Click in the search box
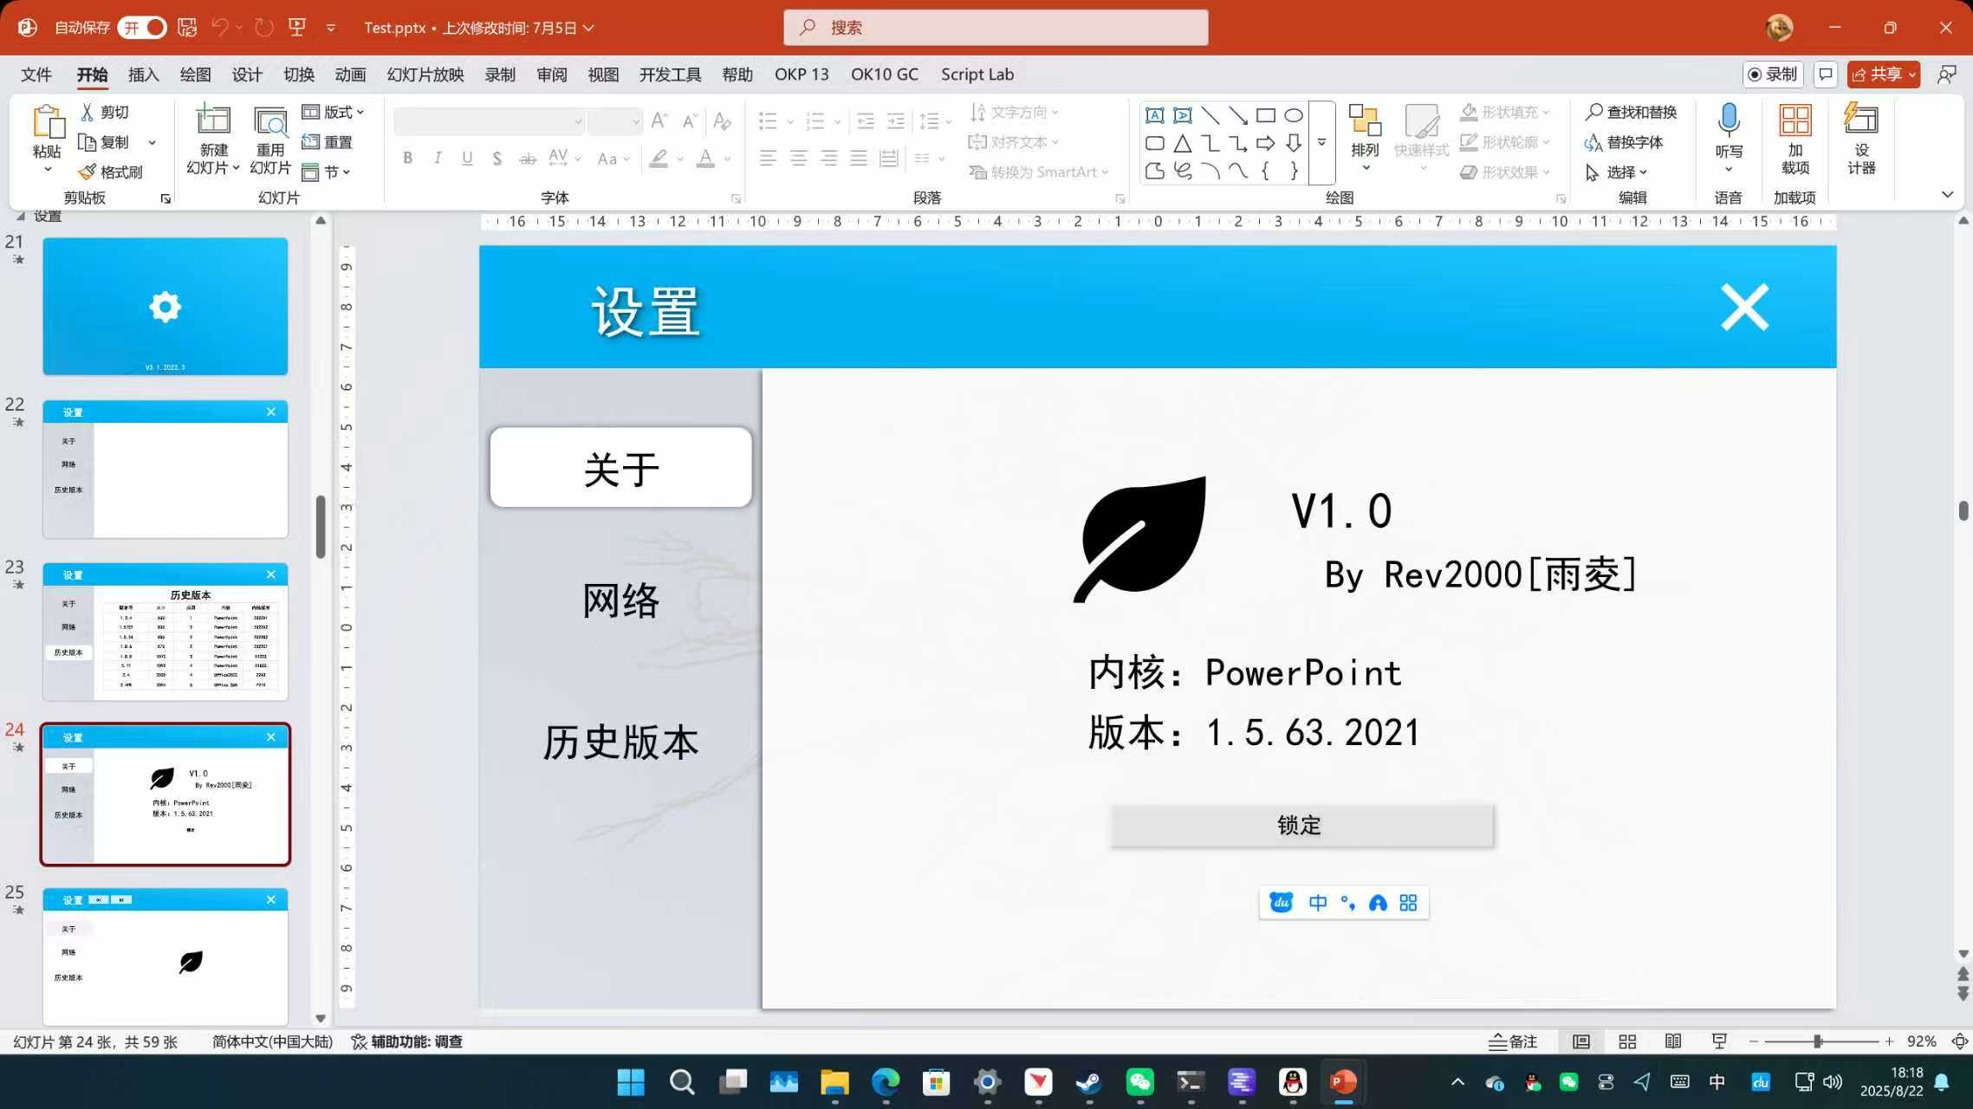The height and width of the screenshot is (1109, 1973). pyautogui.click(x=996, y=28)
